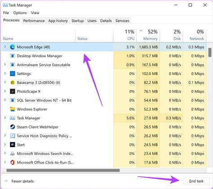Click the 0.3 Mbps Edge network value
This screenshot has height=189, width=213.
(196, 47)
